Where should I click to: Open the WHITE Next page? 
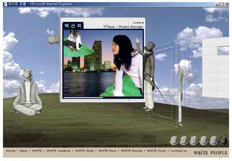click(x=107, y=151)
